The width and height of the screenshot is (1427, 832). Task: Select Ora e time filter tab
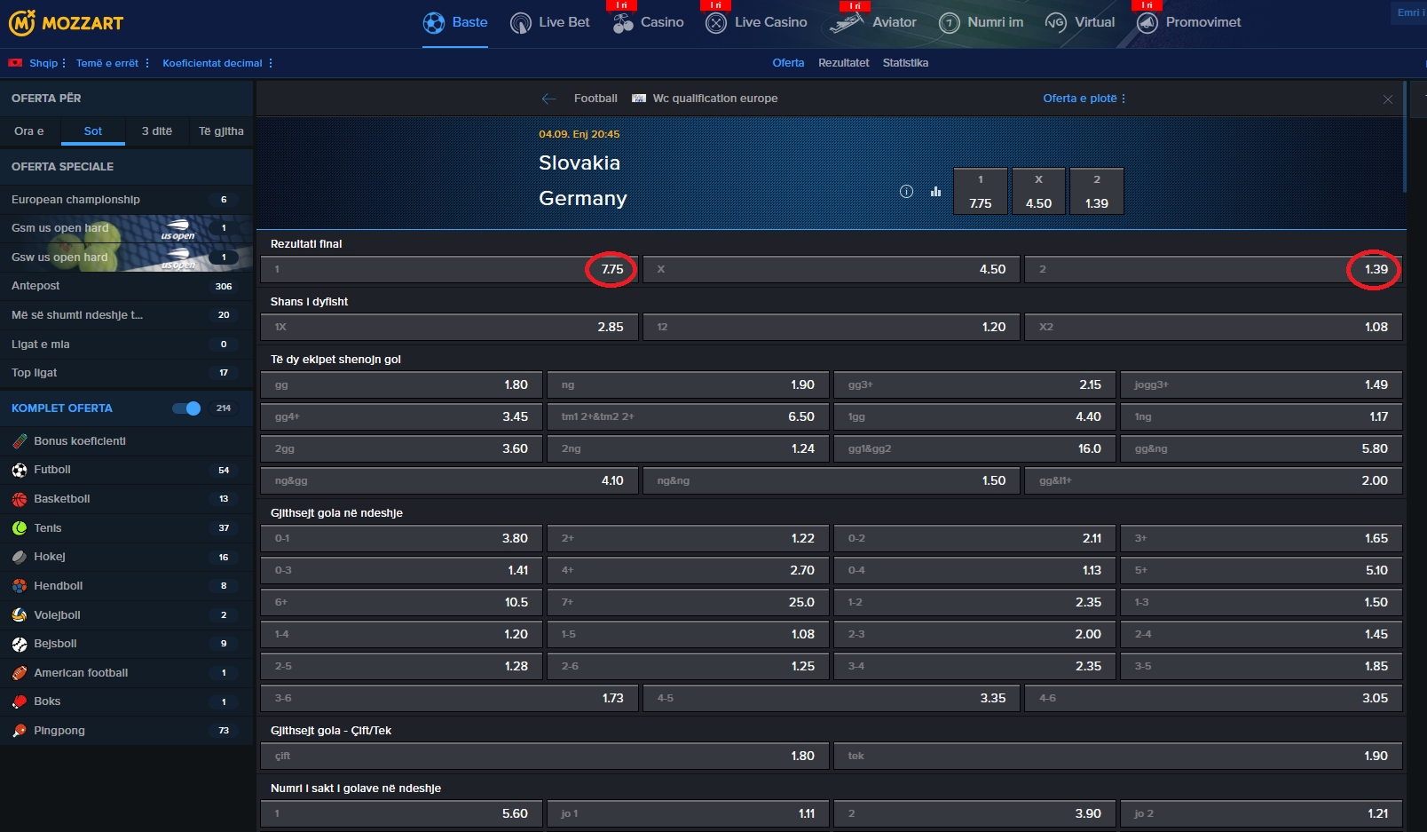29,131
